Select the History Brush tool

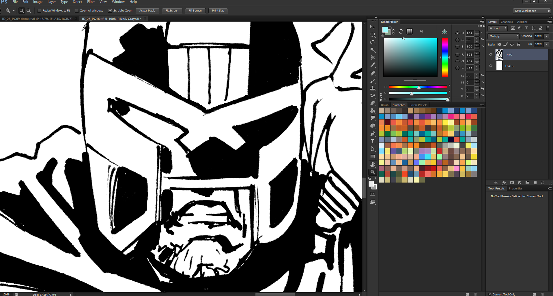coord(373,96)
